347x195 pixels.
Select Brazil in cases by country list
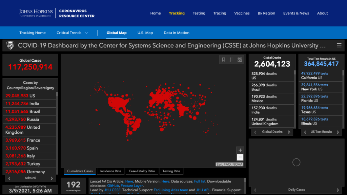pos(30,111)
